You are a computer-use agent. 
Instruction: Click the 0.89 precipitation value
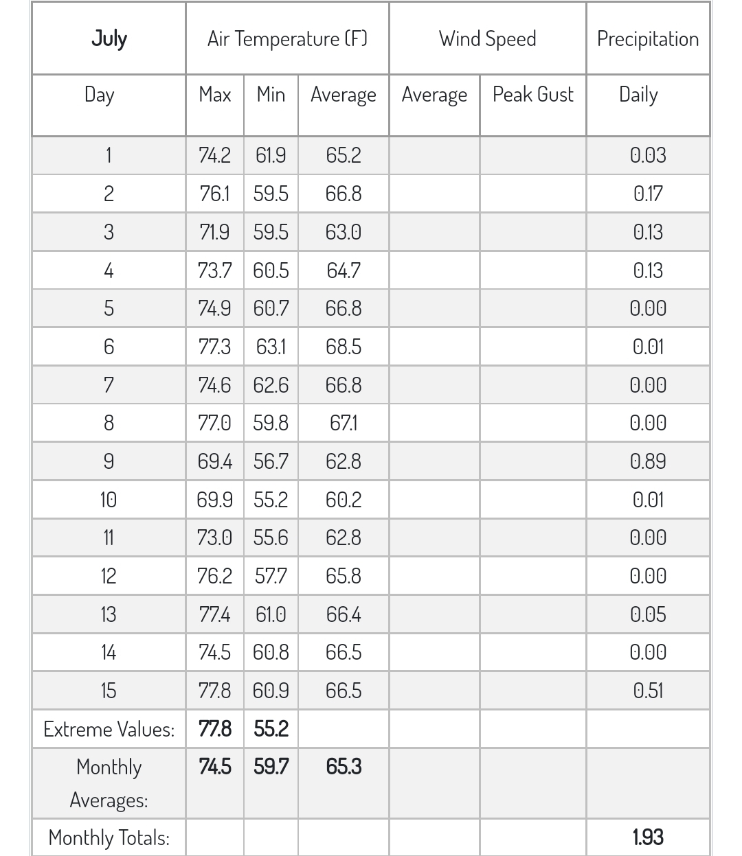(x=648, y=461)
